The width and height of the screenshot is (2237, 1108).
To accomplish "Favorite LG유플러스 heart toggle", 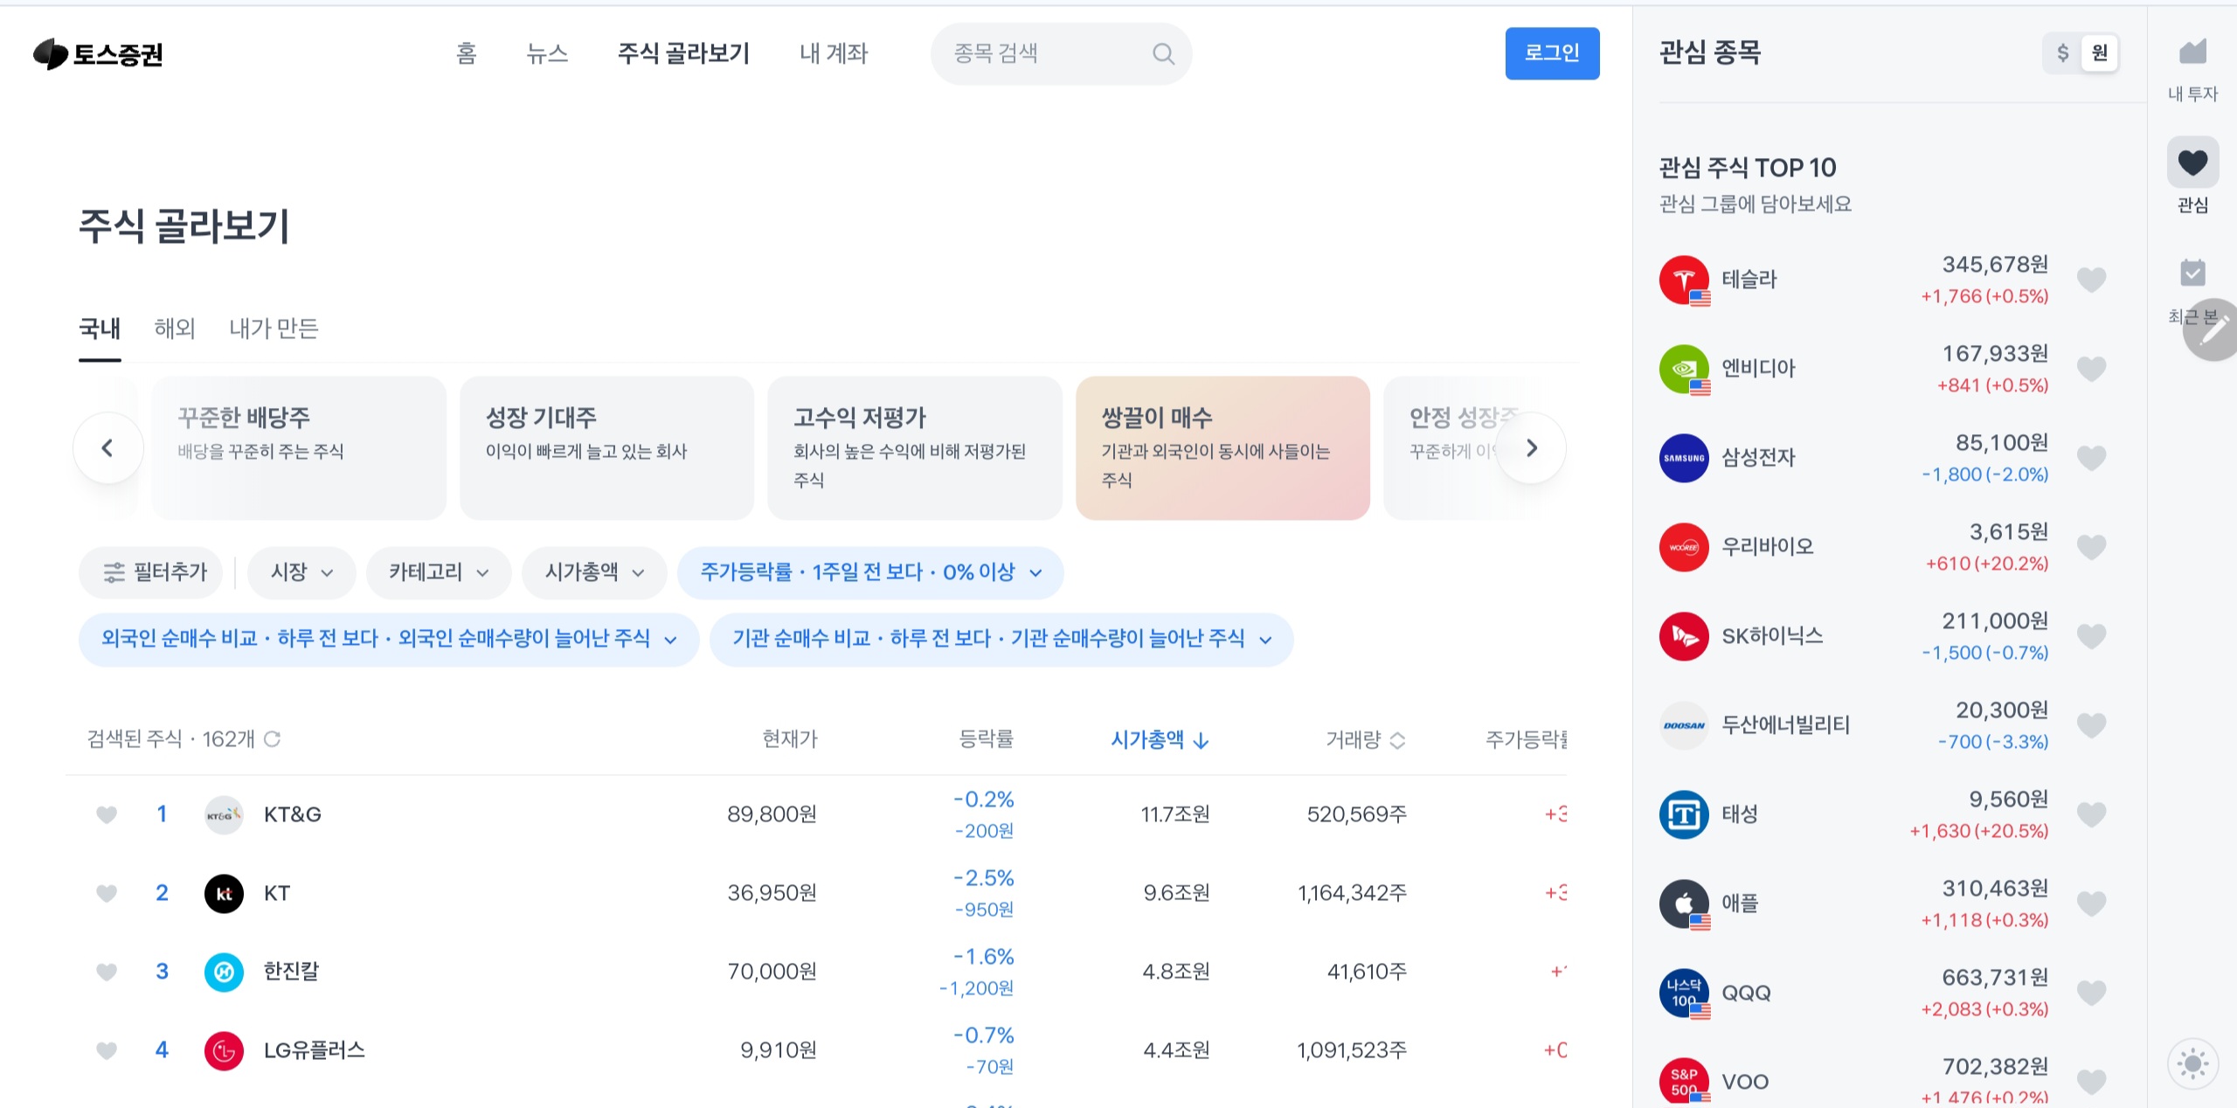I will pyautogui.click(x=107, y=1051).
